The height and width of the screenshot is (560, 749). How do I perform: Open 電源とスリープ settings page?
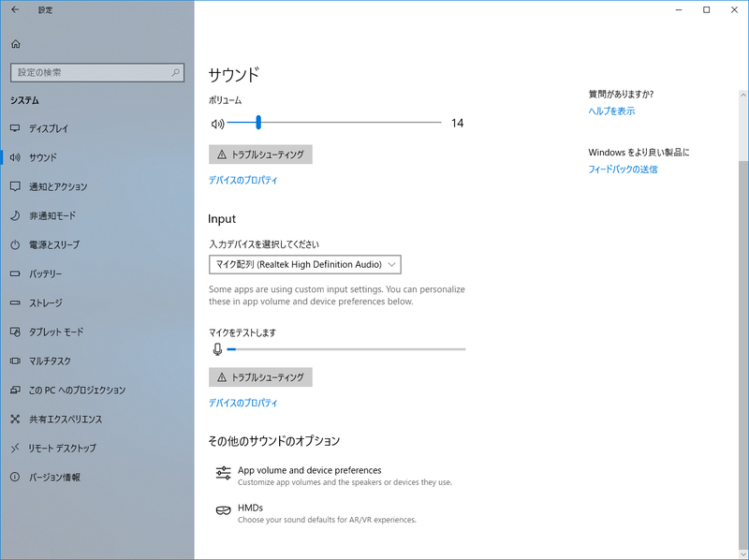click(97, 244)
